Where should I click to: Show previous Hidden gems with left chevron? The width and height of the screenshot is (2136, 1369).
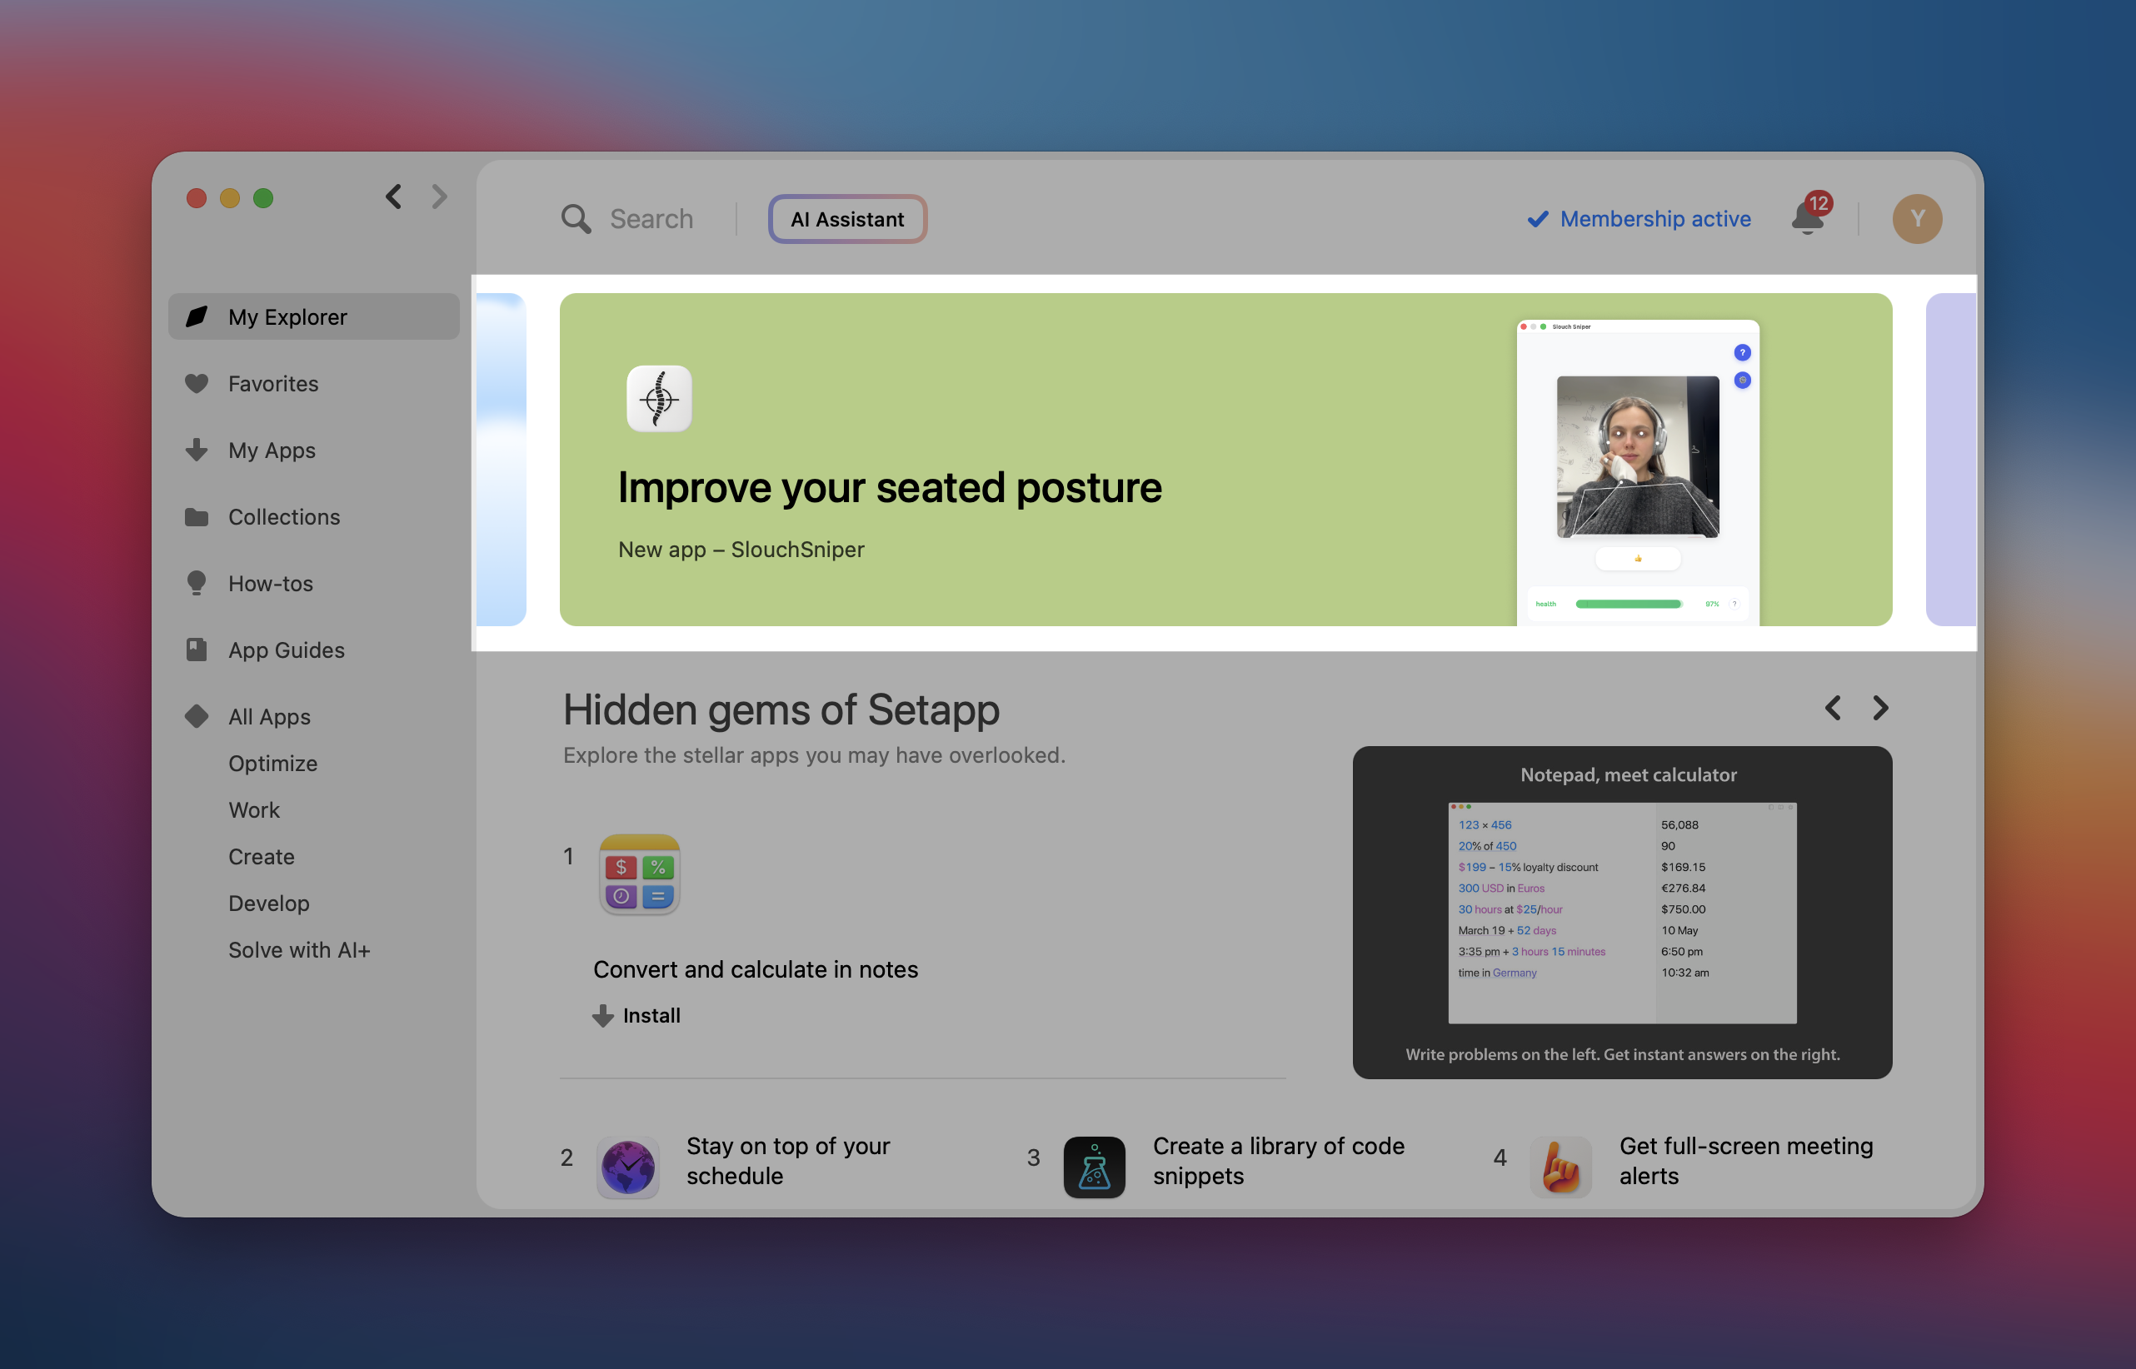1833,708
